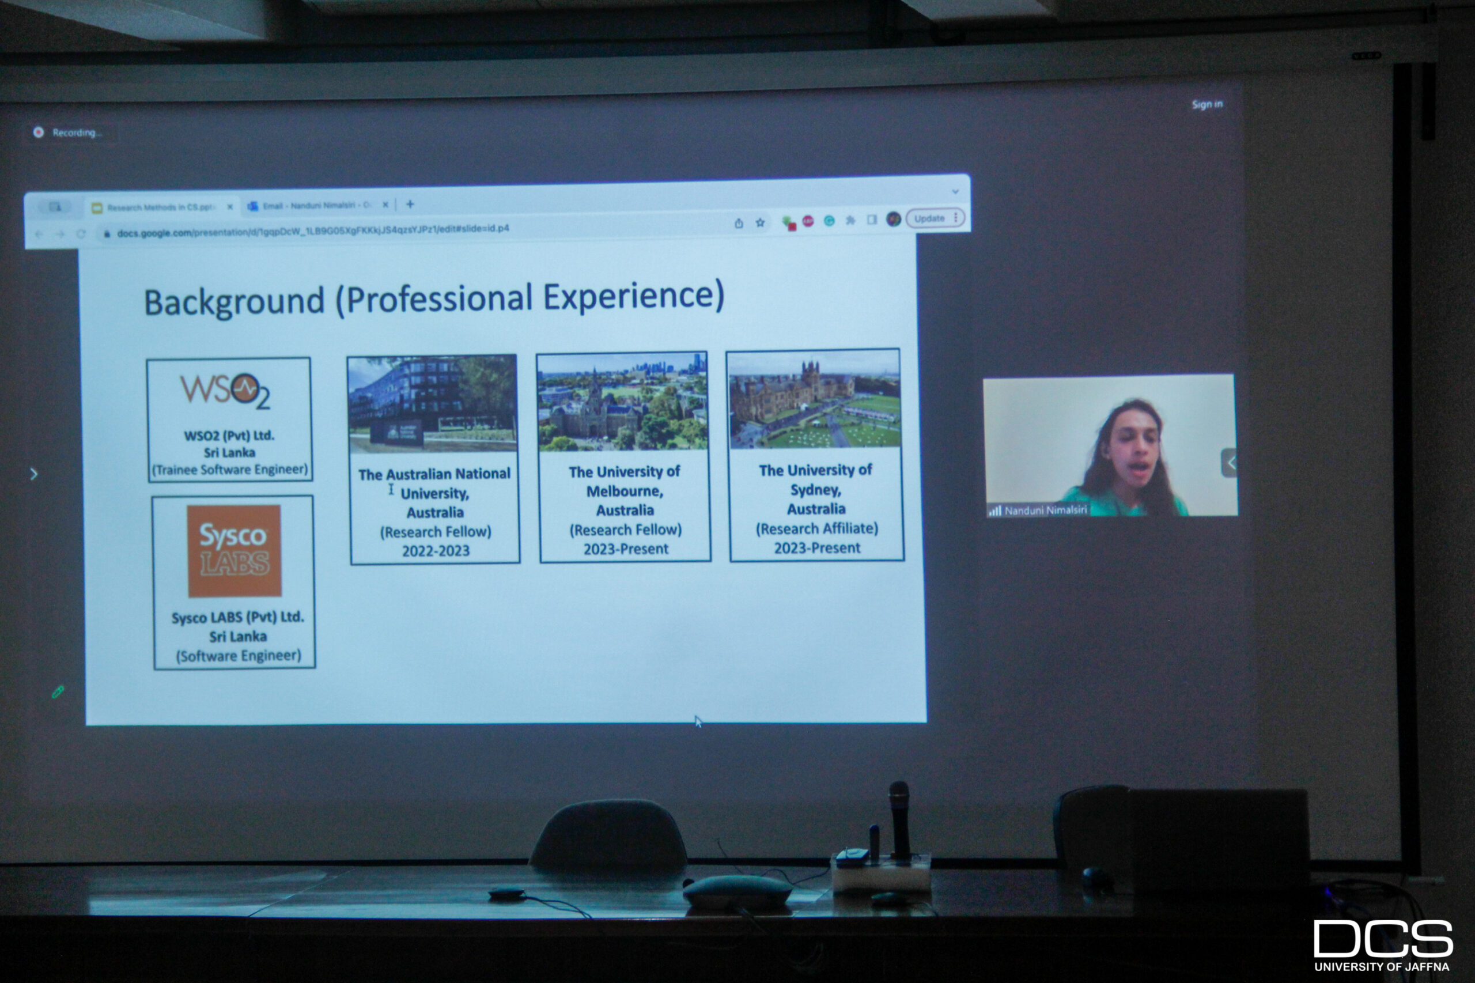The image size is (1475, 983).
Task: Click the text "(Trainee Software Engineer)"
Action: pyautogui.click(x=230, y=470)
